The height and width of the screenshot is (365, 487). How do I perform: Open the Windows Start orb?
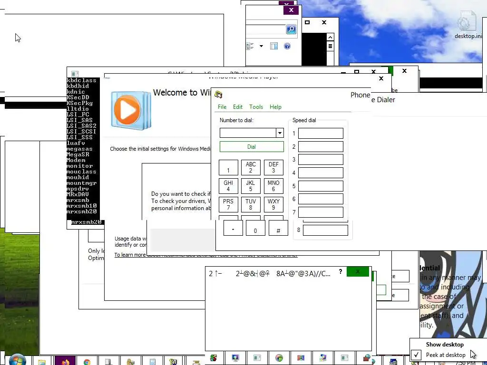point(18,360)
